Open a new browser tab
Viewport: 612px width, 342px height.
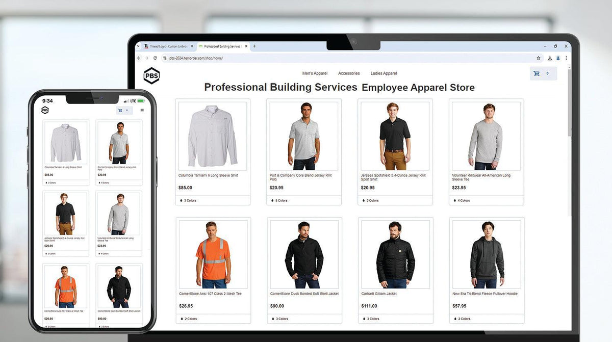pos(254,46)
